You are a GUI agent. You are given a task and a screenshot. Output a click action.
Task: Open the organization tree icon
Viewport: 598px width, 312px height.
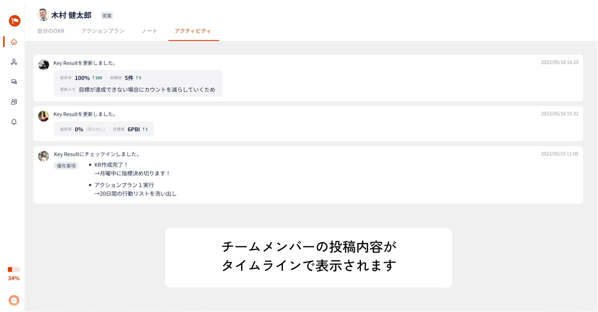[x=14, y=62]
